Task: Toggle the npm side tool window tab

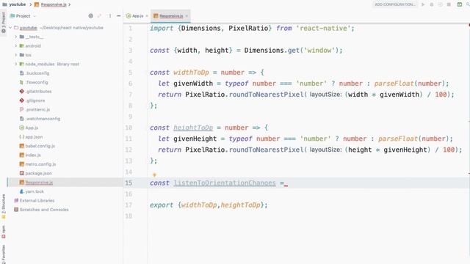Action: point(4,232)
